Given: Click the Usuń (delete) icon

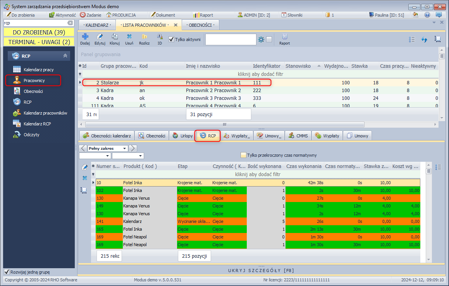Looking at the screenshot, I should point(129,39).
